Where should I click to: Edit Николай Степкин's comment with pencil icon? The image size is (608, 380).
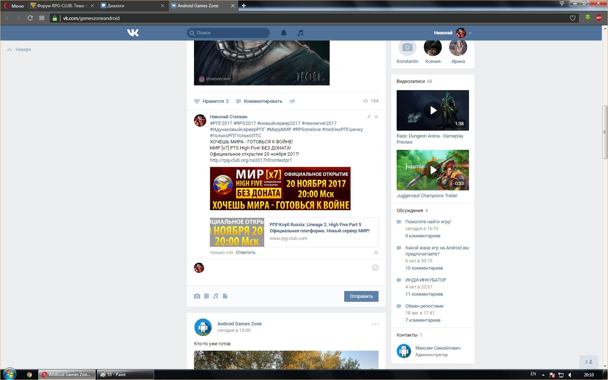tap(369, 117)
